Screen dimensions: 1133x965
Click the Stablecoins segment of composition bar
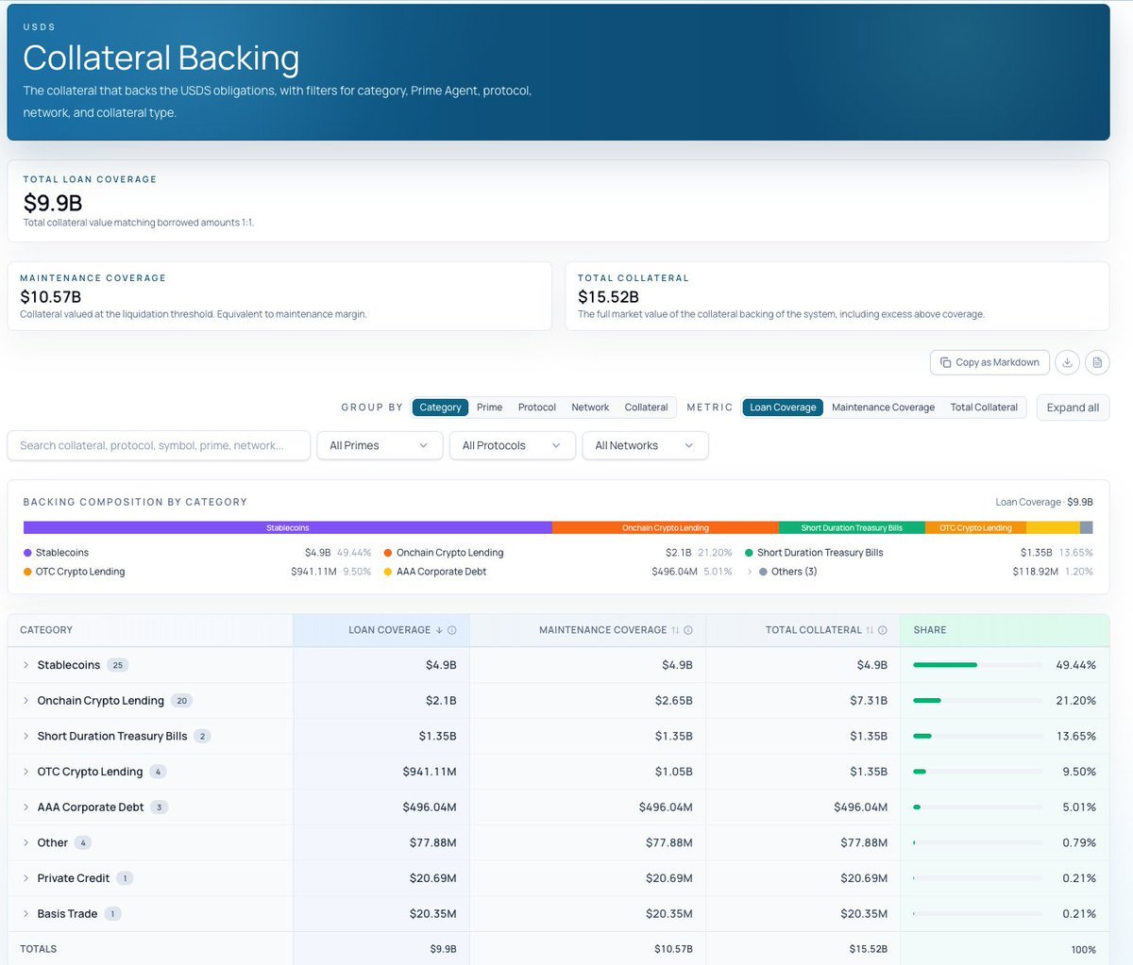coord(287,528)
